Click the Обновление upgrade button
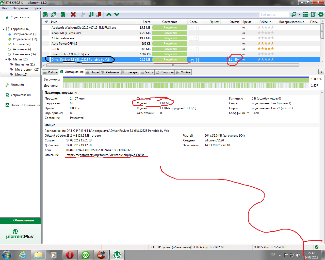 pos(20,220)
